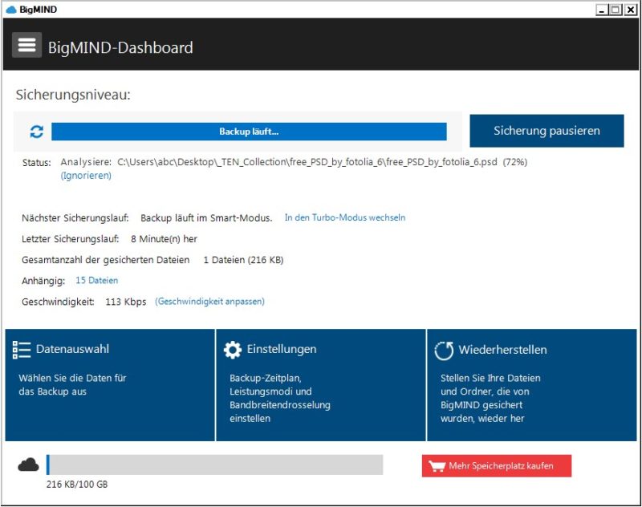Click Mehr Speicherplatz kaufen button
The width and height of the screenshot is (642, 507).
[497, 465]
